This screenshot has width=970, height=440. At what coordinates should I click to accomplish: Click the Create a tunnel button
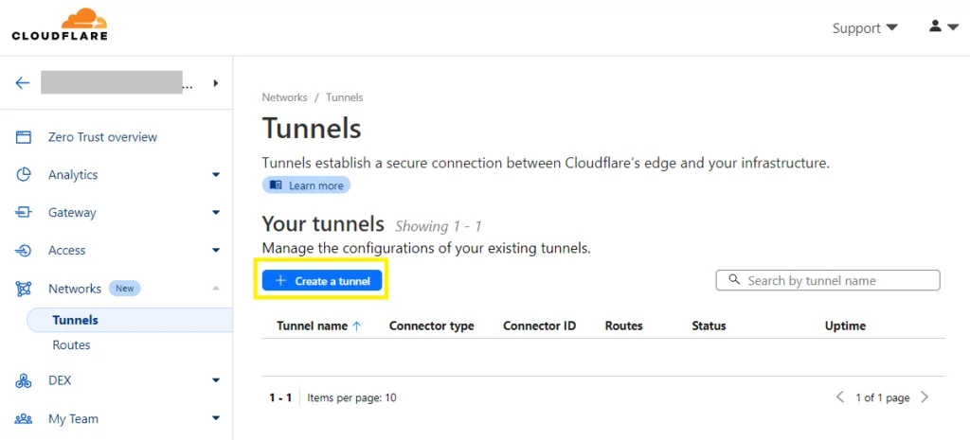pos(322,281)
